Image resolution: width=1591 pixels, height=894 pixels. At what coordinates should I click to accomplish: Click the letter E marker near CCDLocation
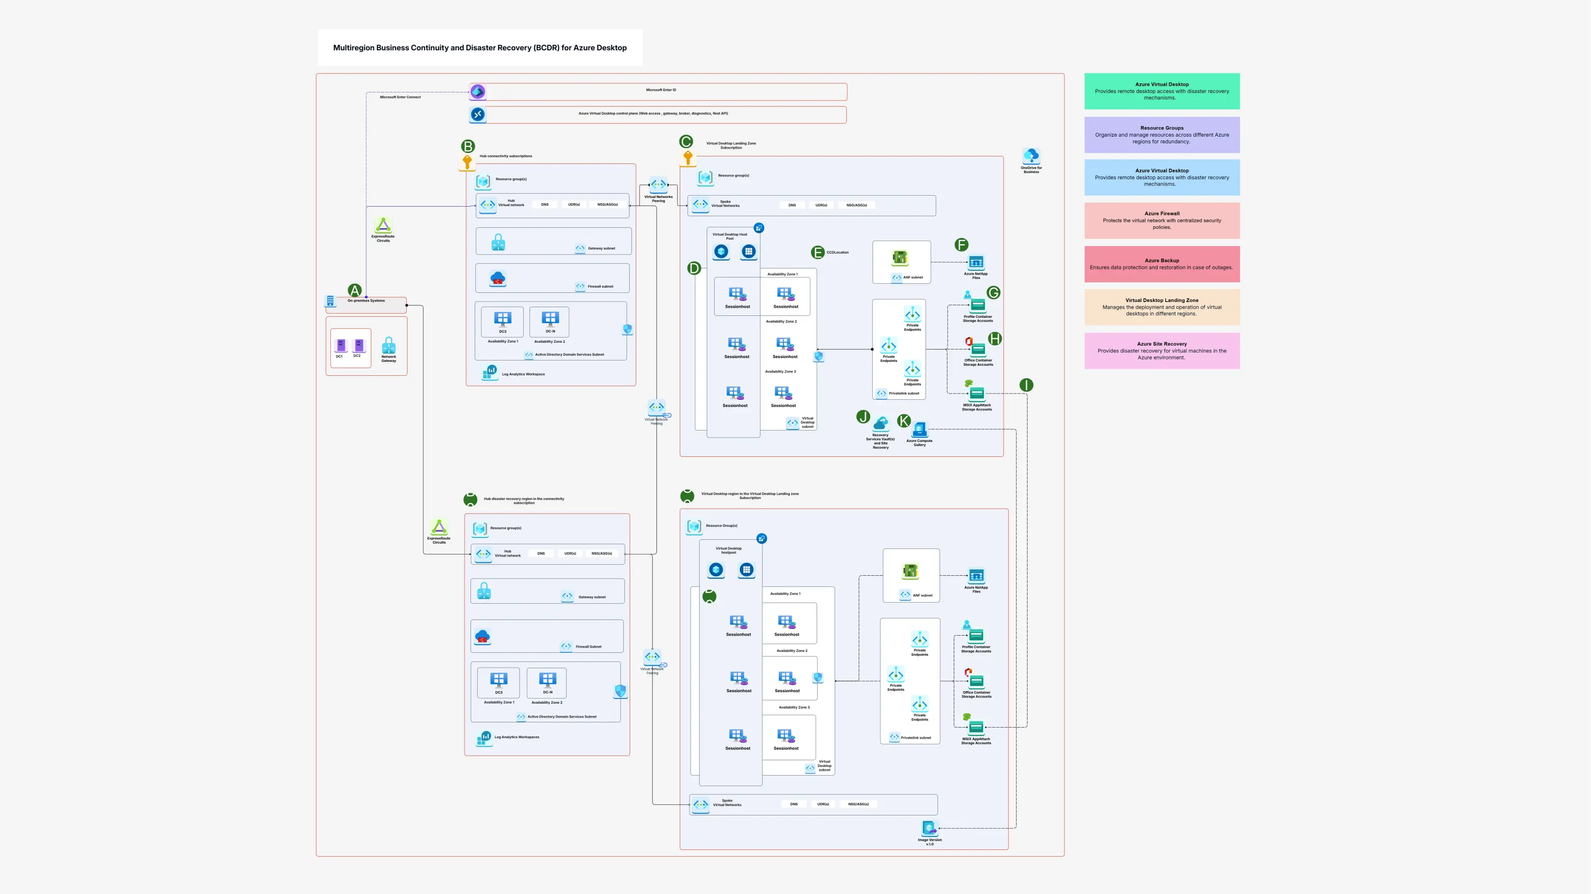pos(817,252)
